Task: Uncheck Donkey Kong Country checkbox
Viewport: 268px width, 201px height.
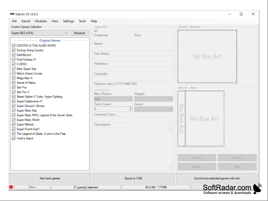Action: (14, 50)
